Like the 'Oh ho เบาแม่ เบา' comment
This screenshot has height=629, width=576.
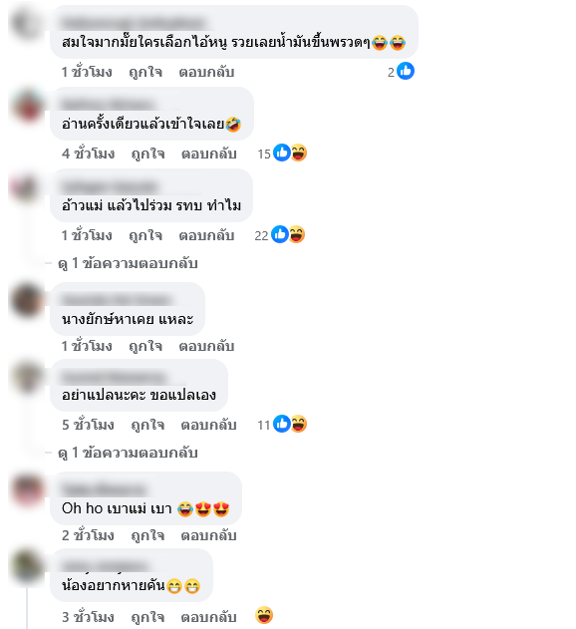(x=148, y=535)
